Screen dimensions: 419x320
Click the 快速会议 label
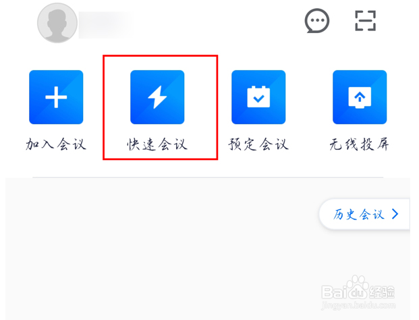pyautogui.click(x=157, y=144)
